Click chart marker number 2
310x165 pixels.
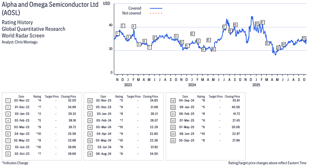pyautogui.click(x=123, y=26)
